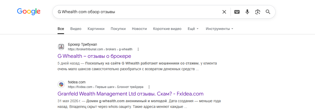Click the magnifying glass search icon
Screen dimensions: 315x112
[268, 12]
